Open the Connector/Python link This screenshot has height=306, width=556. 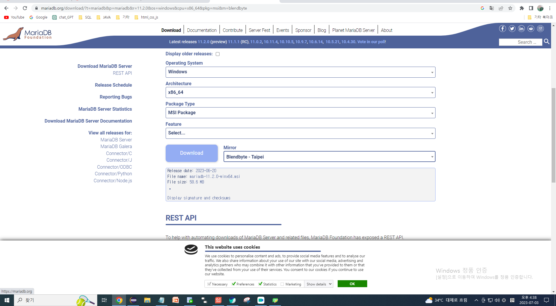[113, 174]
